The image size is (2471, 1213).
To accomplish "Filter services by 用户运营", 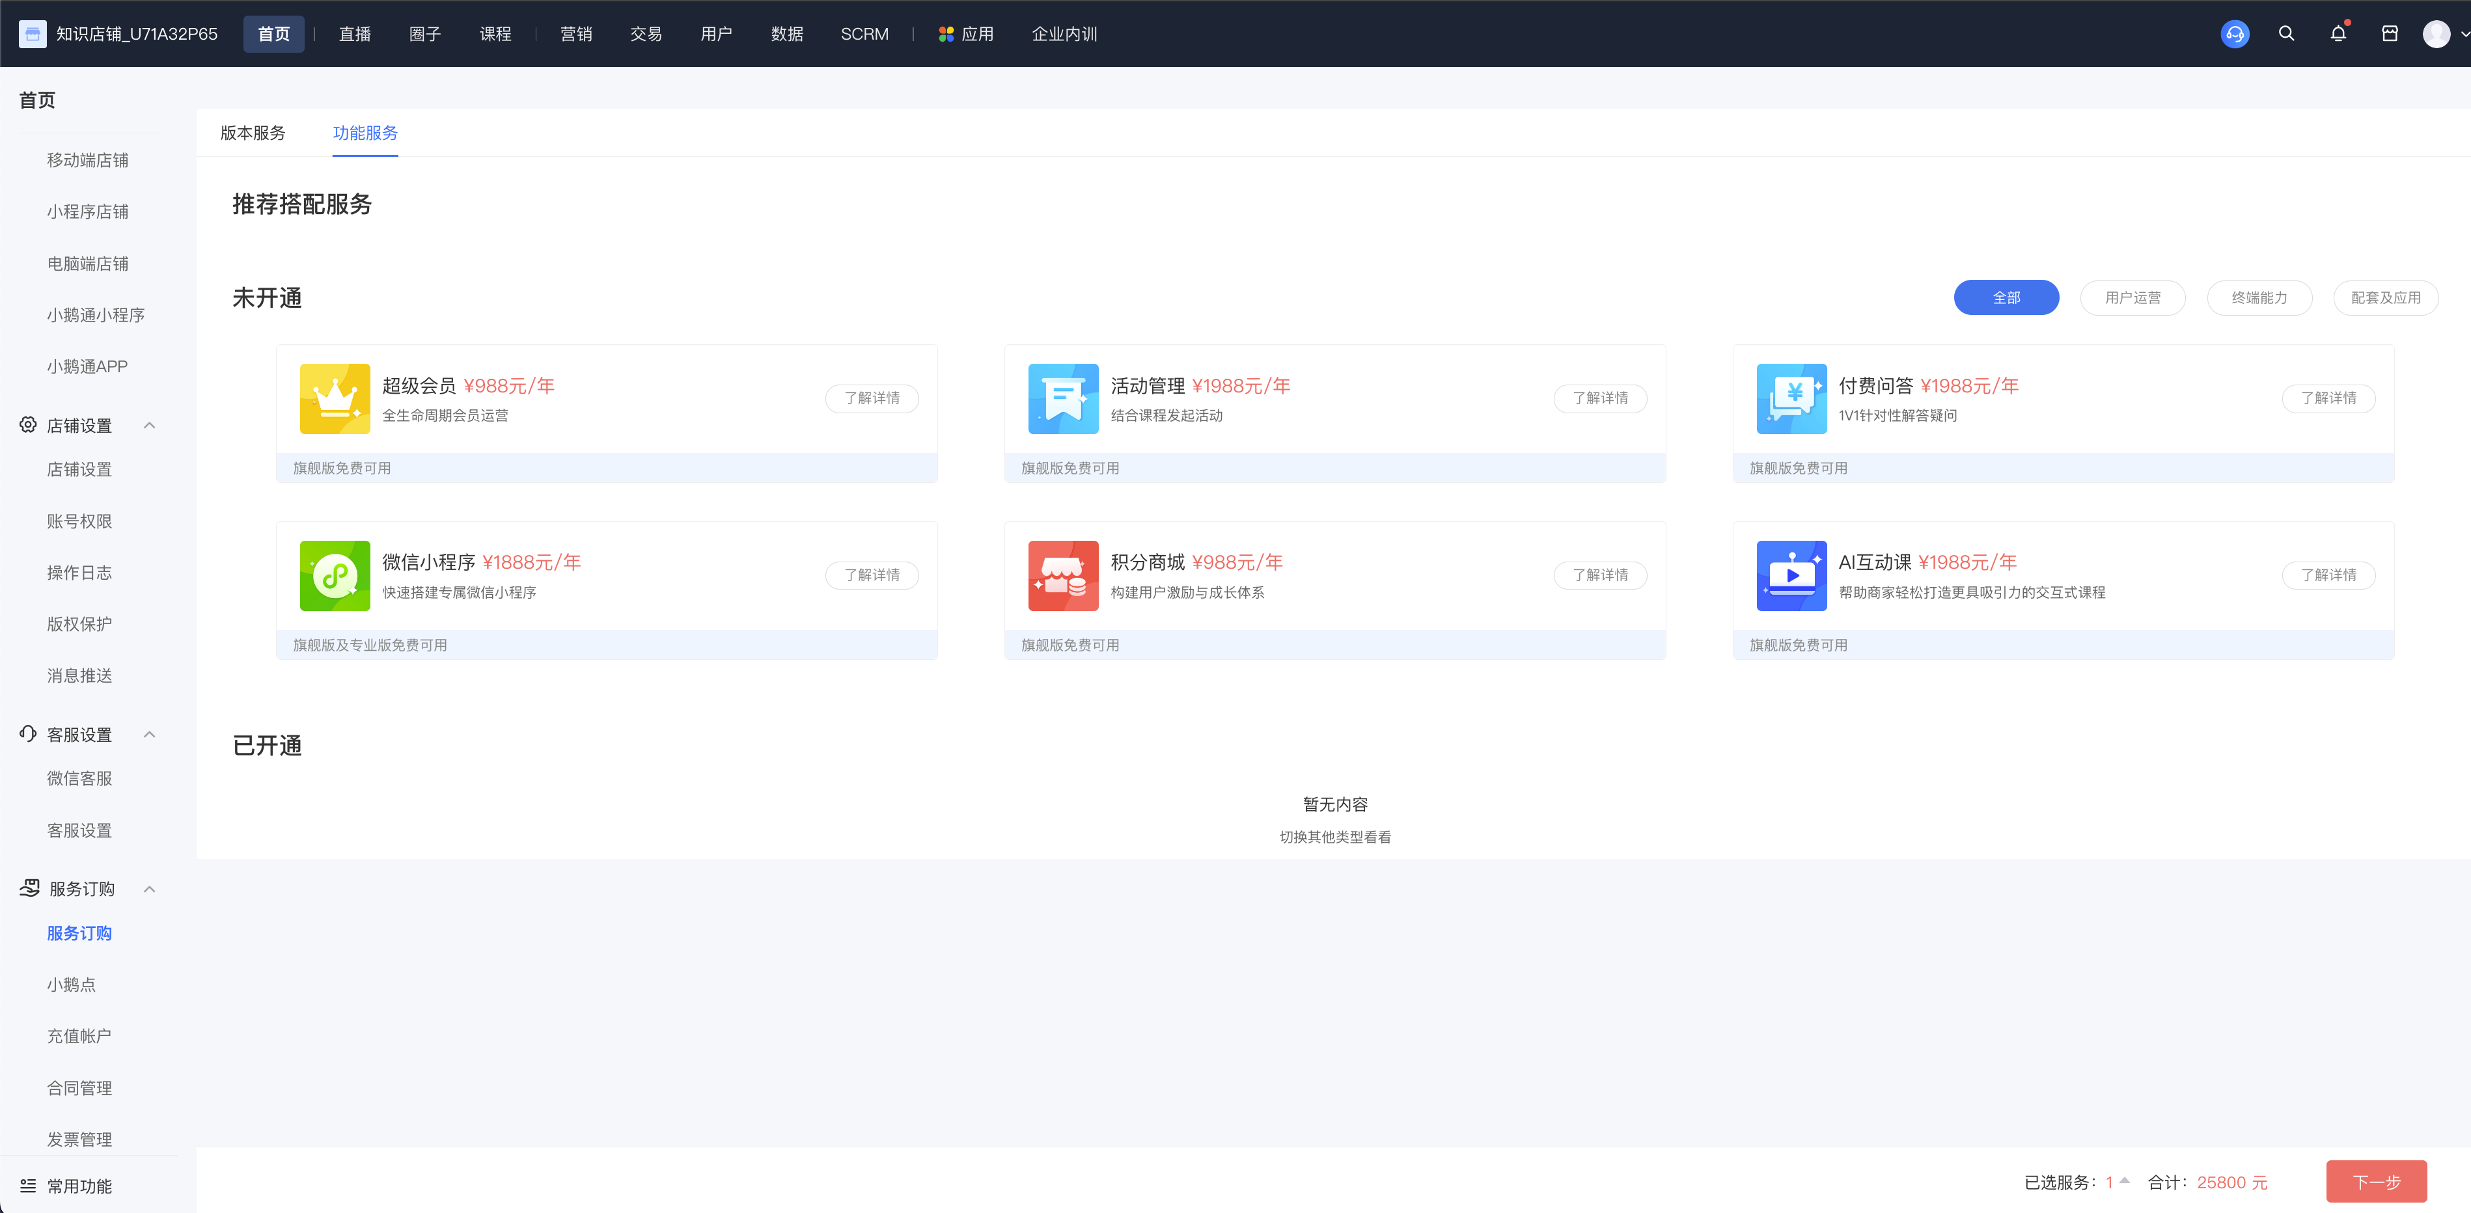I will point(2133,297).
